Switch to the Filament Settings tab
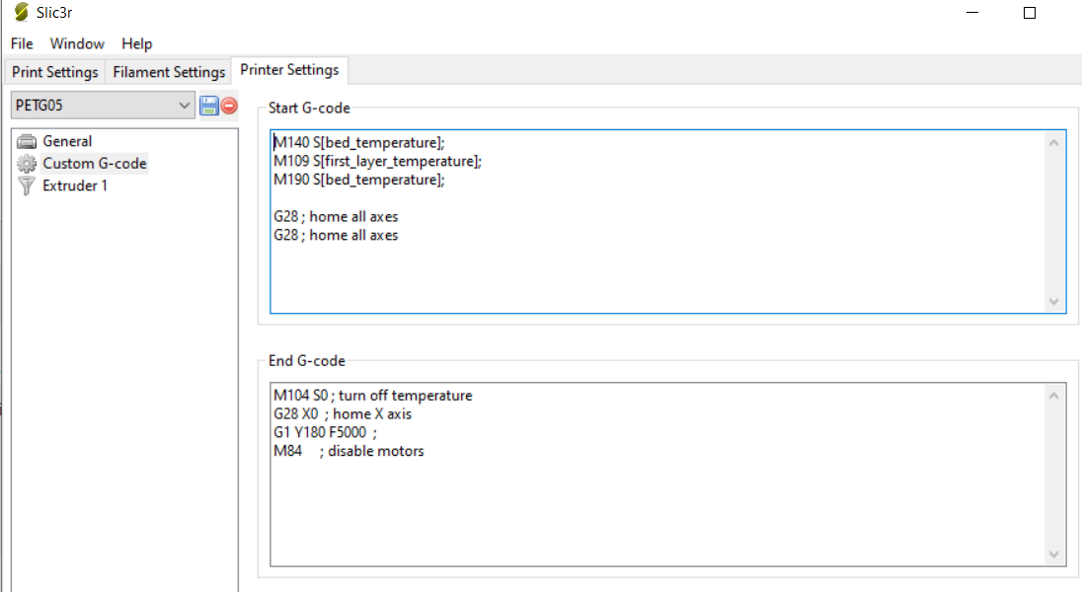Screen dimensions: 1082x592 169,72
